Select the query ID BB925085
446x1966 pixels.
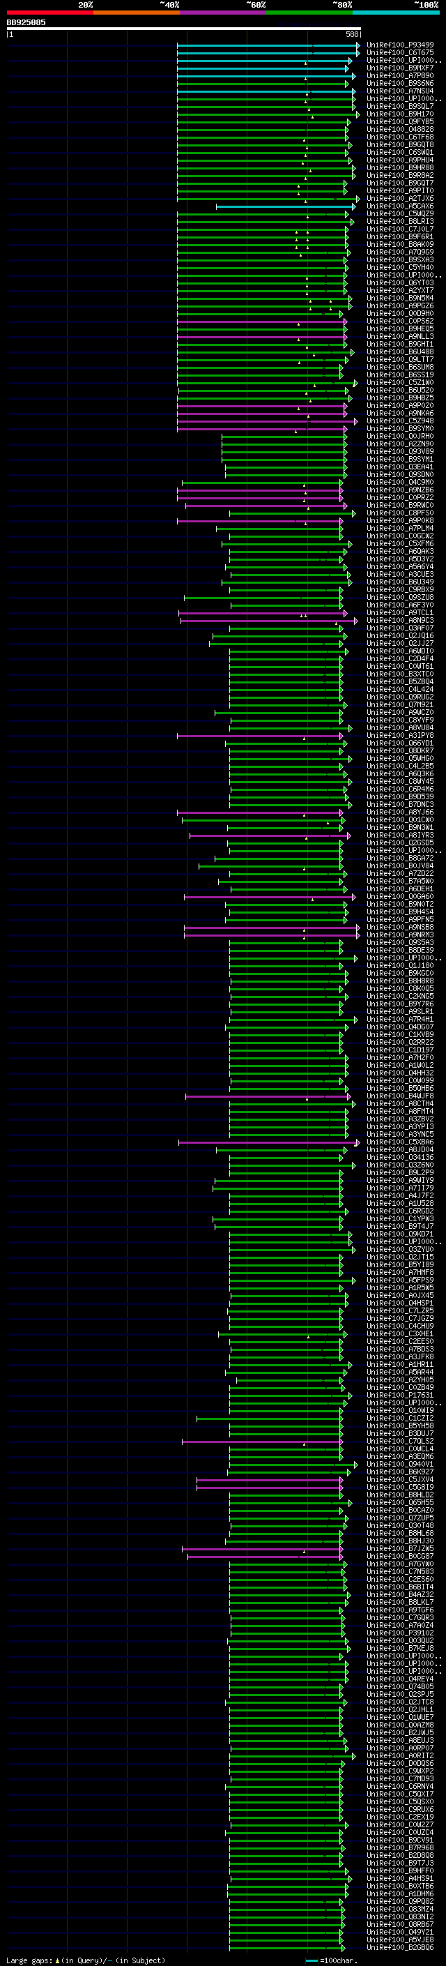(26, 22)
